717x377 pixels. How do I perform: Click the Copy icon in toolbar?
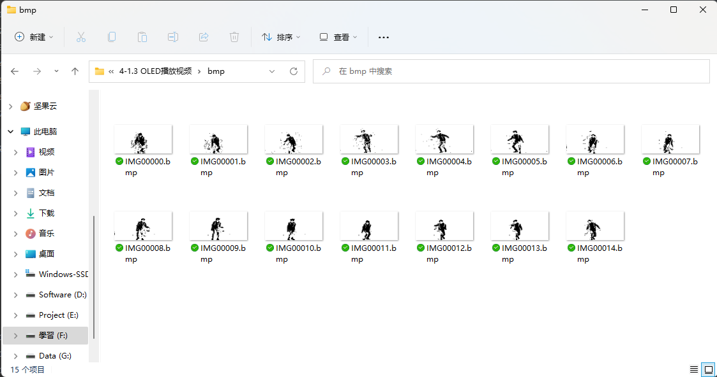[112, 37]
